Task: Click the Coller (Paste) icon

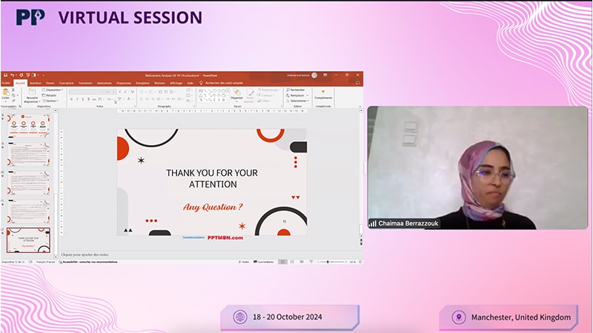Action: [6, 92]
